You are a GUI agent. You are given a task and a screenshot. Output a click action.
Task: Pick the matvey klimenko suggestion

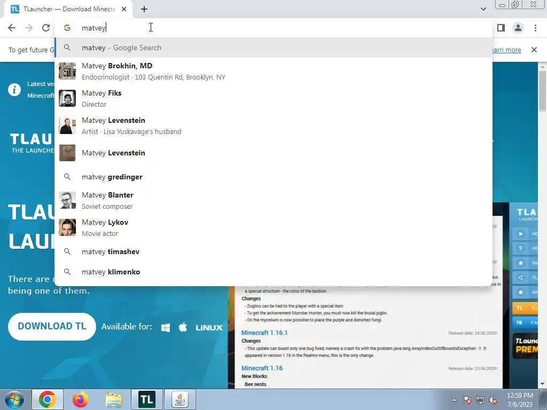[x=273, y=272]
